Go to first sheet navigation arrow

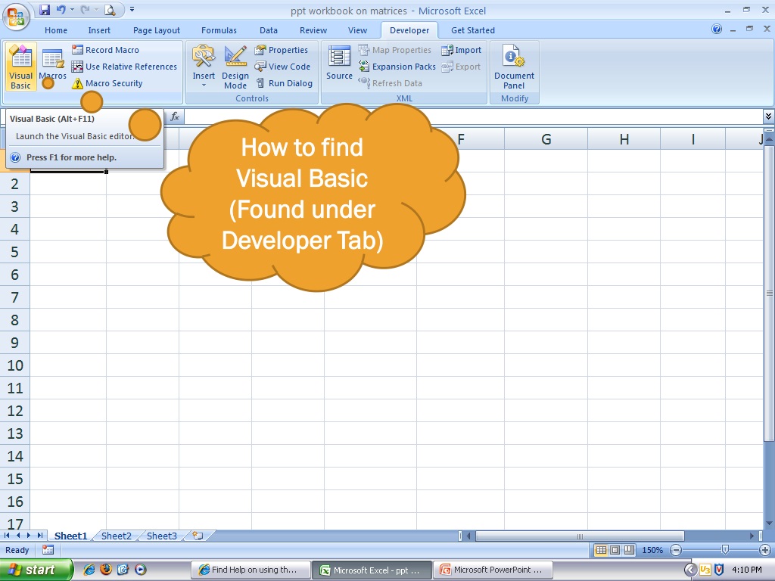coord(7,536)
